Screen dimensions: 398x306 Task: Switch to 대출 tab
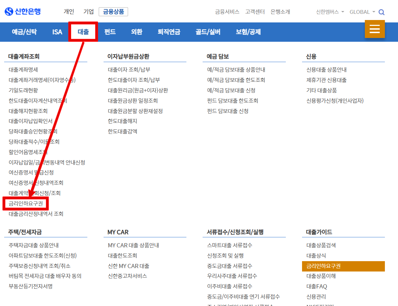click(83, 32)
